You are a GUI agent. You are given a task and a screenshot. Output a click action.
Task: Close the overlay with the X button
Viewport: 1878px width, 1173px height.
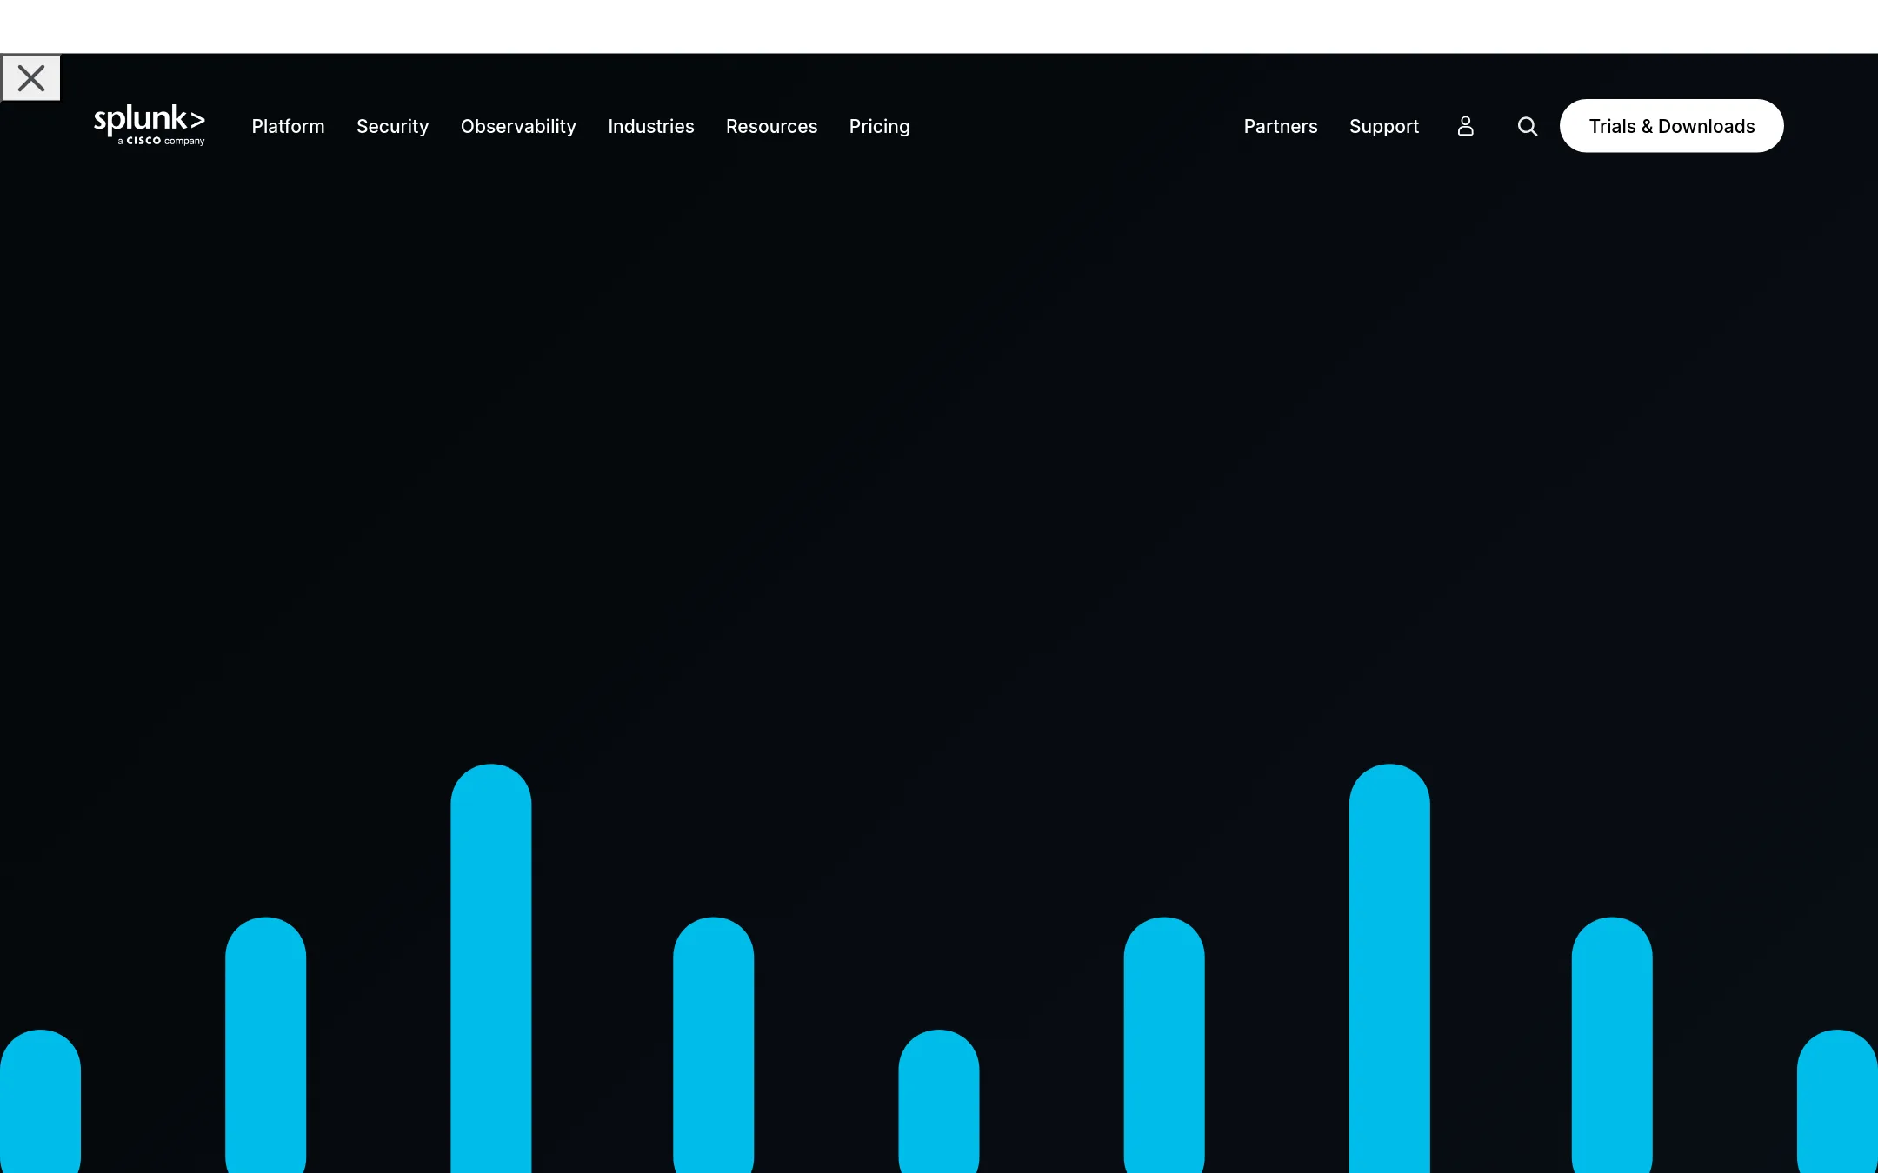click(31, 78)
